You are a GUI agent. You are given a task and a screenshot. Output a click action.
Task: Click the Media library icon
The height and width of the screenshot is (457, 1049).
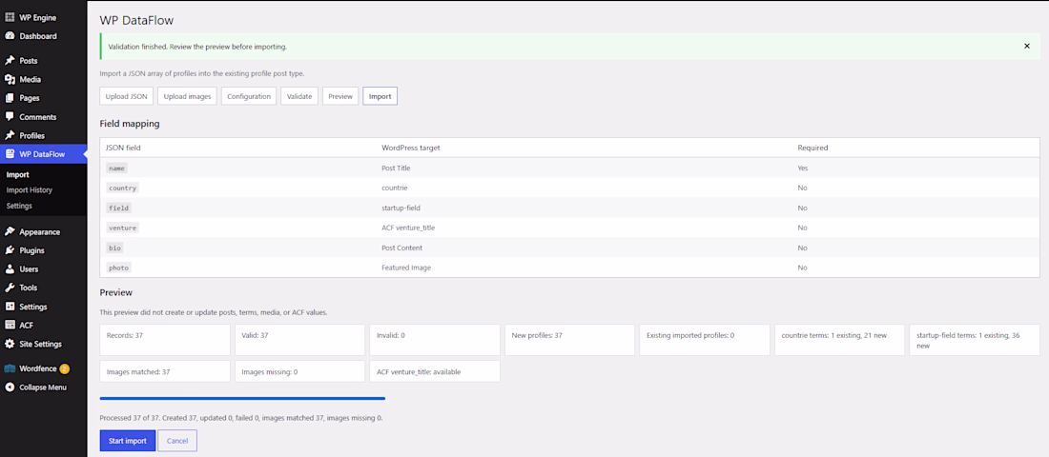pos(10,80)
